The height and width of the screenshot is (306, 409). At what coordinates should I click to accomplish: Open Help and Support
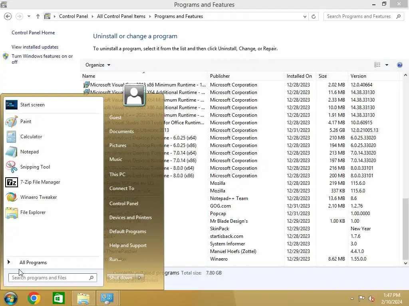(x=128, y=245)
